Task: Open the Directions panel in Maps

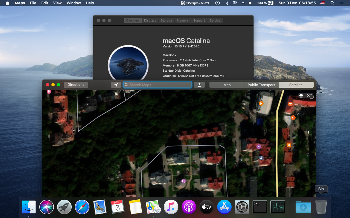Action: (76, 85)
